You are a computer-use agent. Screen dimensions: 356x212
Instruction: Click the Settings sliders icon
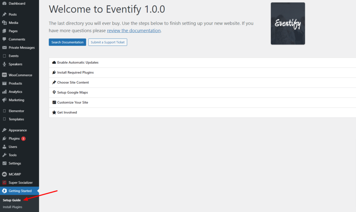(x=4, y=163)
